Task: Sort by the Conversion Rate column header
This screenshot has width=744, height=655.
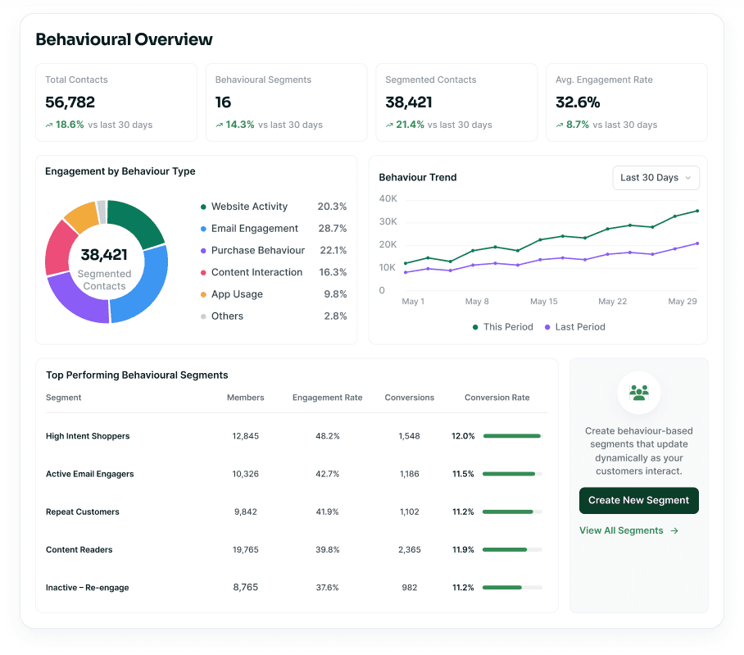Action: pyautogui.click(x=497, y=398)
